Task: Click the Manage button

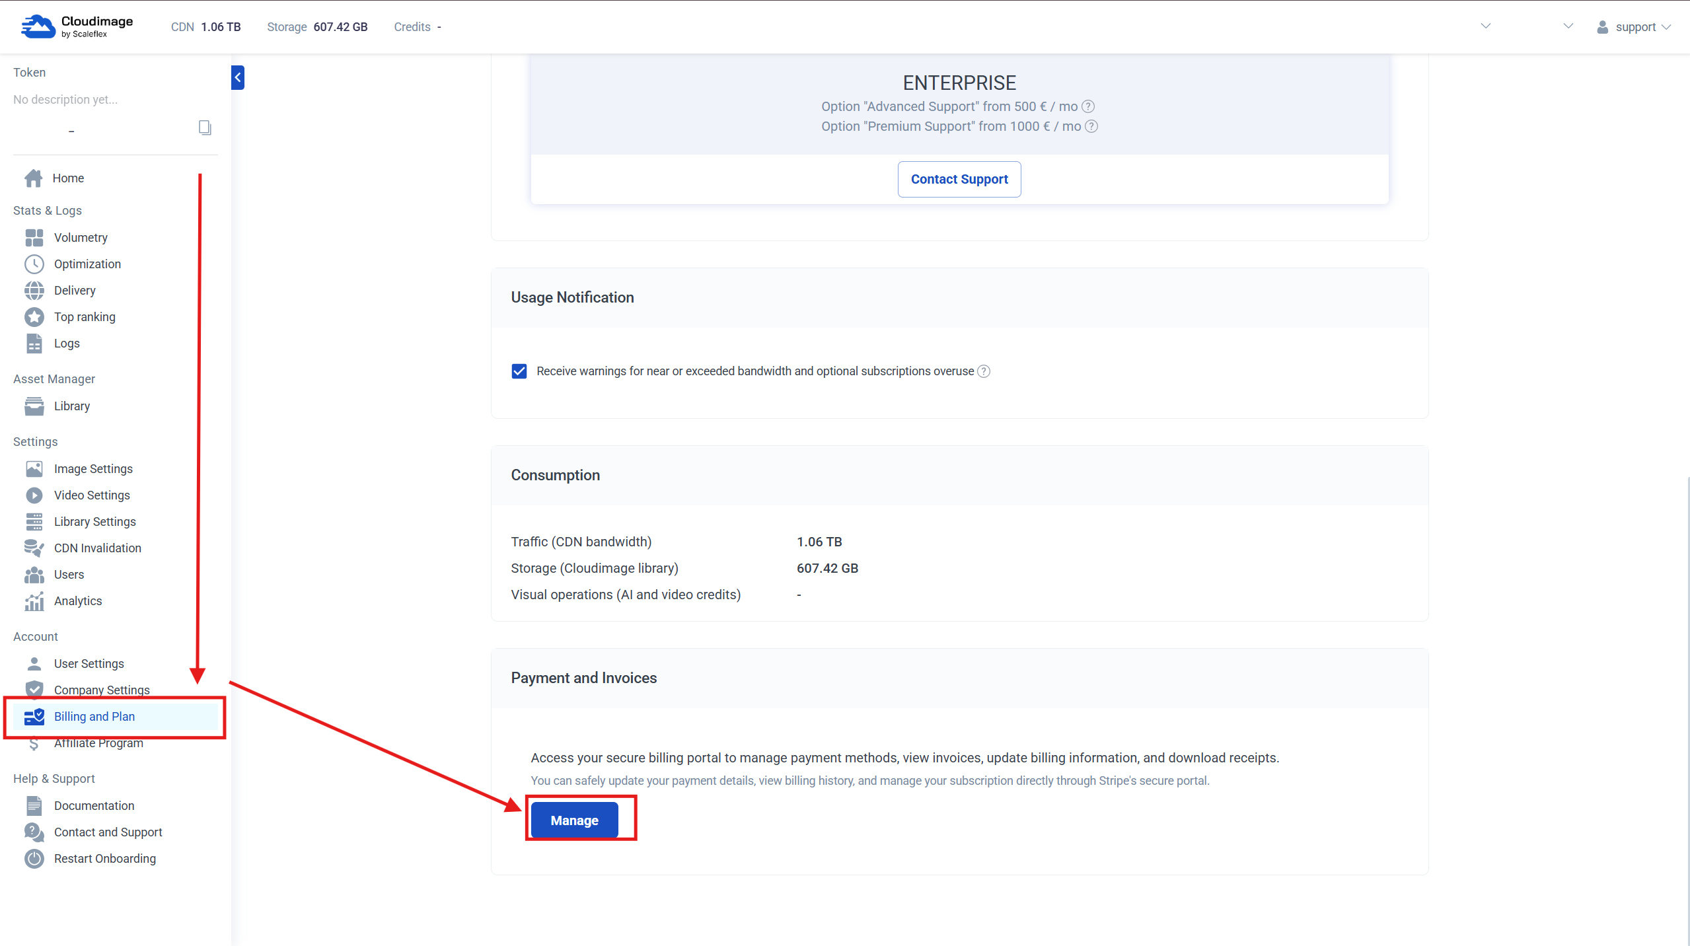Action: pyautogui.click(x=574, y=820)
